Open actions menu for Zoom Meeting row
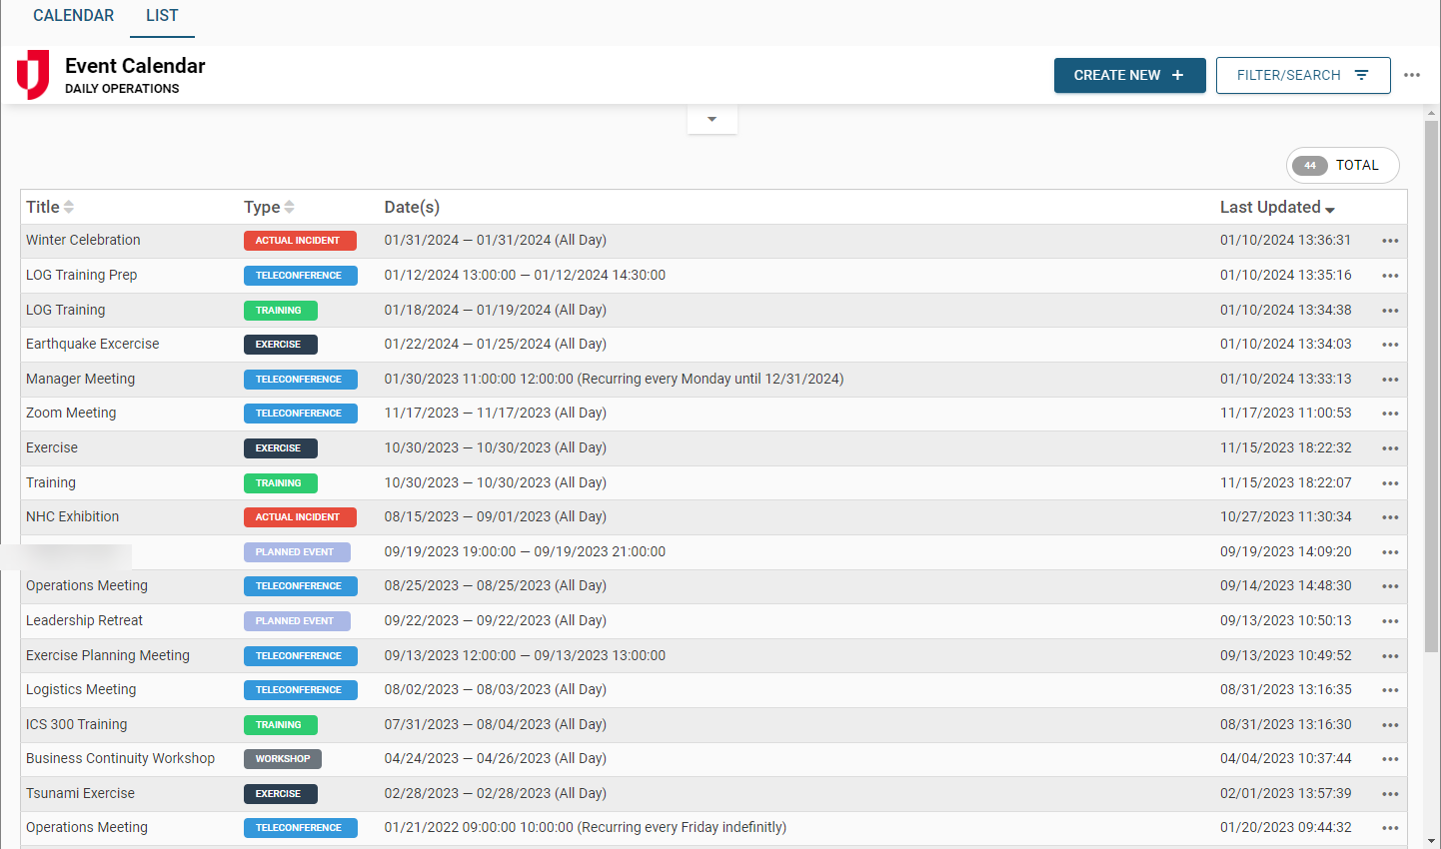 [x=1389, y=414]
